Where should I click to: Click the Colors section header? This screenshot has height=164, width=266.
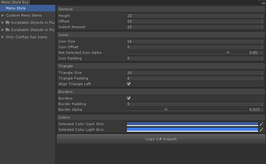click(161, 117)
